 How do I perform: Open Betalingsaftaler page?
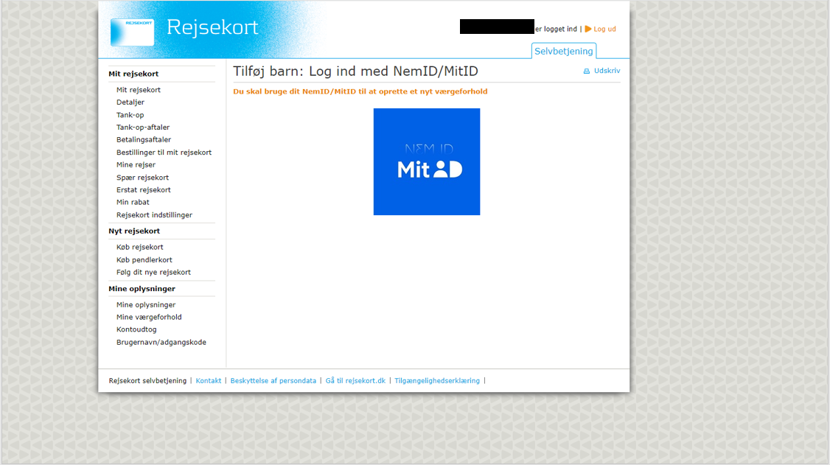pyautogui.click(x=143, y=140)
